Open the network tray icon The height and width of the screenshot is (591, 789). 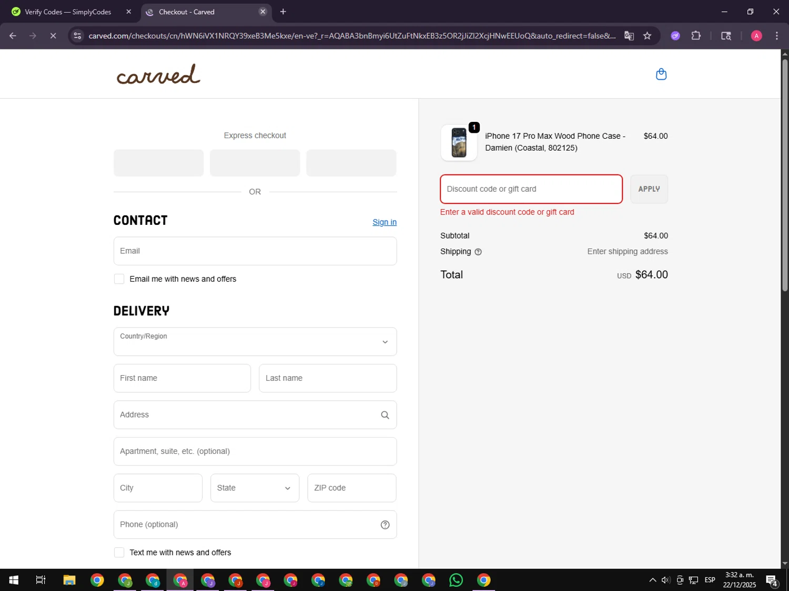tap(694, 580)
